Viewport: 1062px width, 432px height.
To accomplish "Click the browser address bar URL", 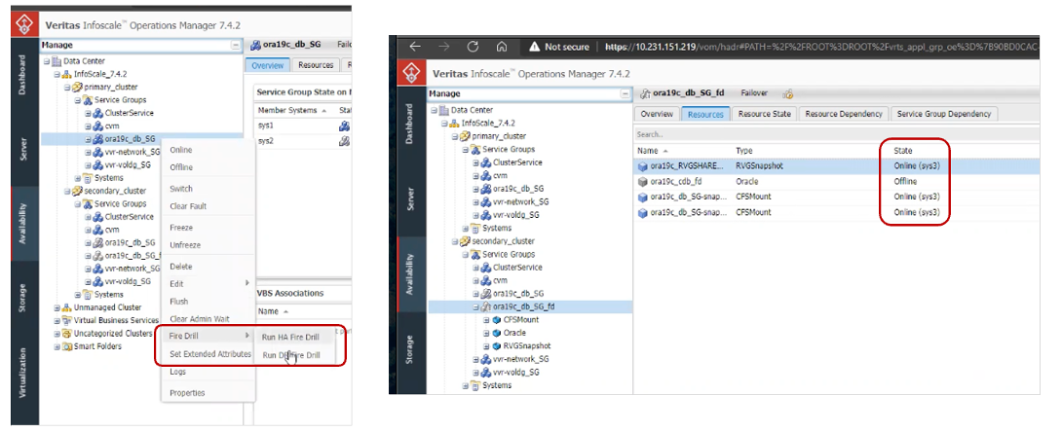I will tap(820, 47).
